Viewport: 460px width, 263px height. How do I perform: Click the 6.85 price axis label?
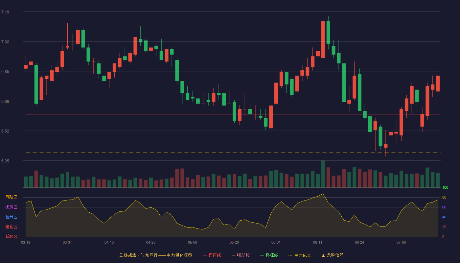point(5,72)
